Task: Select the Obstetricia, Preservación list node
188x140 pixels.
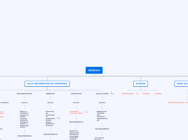Action: click(x=75, y=135)
